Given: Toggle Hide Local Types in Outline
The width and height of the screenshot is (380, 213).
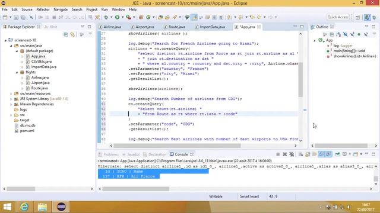Looking at the screenshot, I should [366, 34].
